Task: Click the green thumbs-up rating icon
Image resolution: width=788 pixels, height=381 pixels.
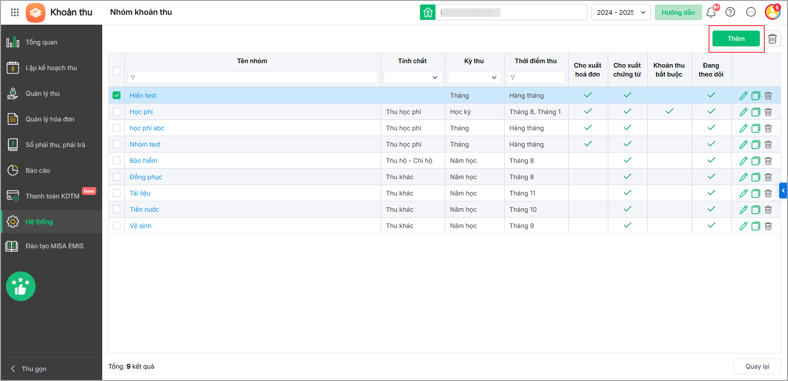Action: (21, 286)
